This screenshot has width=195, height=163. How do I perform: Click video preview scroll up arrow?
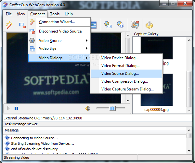pos(128,35)
